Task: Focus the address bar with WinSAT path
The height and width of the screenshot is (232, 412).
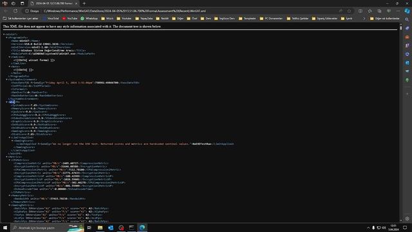Action: tap(189, 11)
